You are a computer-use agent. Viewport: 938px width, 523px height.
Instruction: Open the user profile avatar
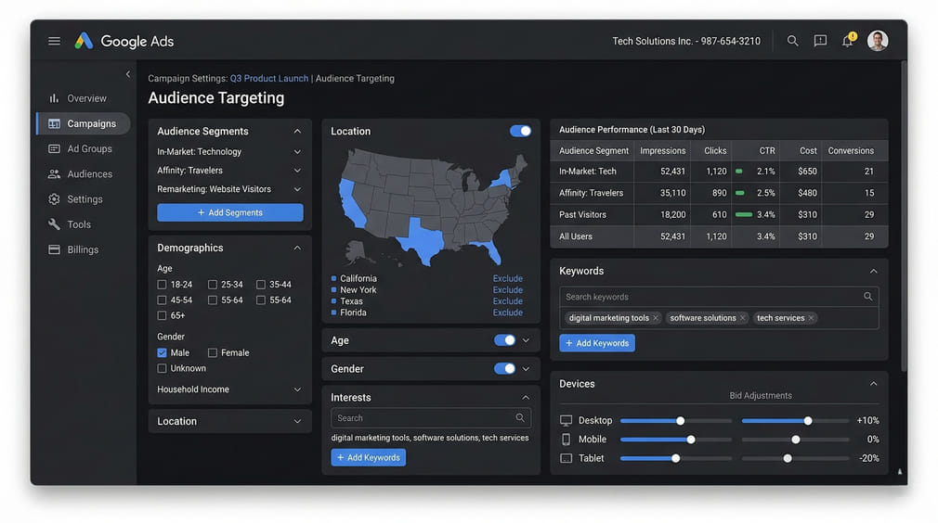(x=878, y=41)
